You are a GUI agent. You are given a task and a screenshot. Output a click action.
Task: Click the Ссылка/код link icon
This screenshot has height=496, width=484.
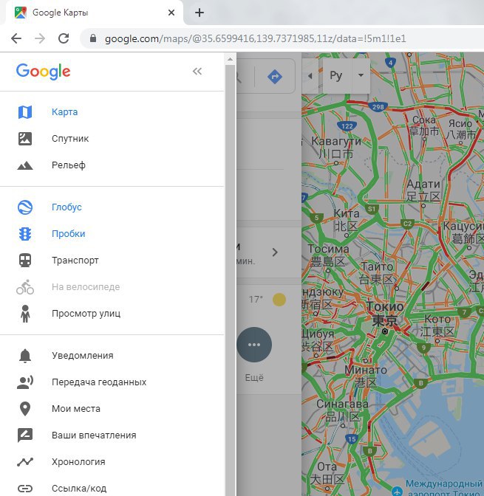[x=25, y=489]
